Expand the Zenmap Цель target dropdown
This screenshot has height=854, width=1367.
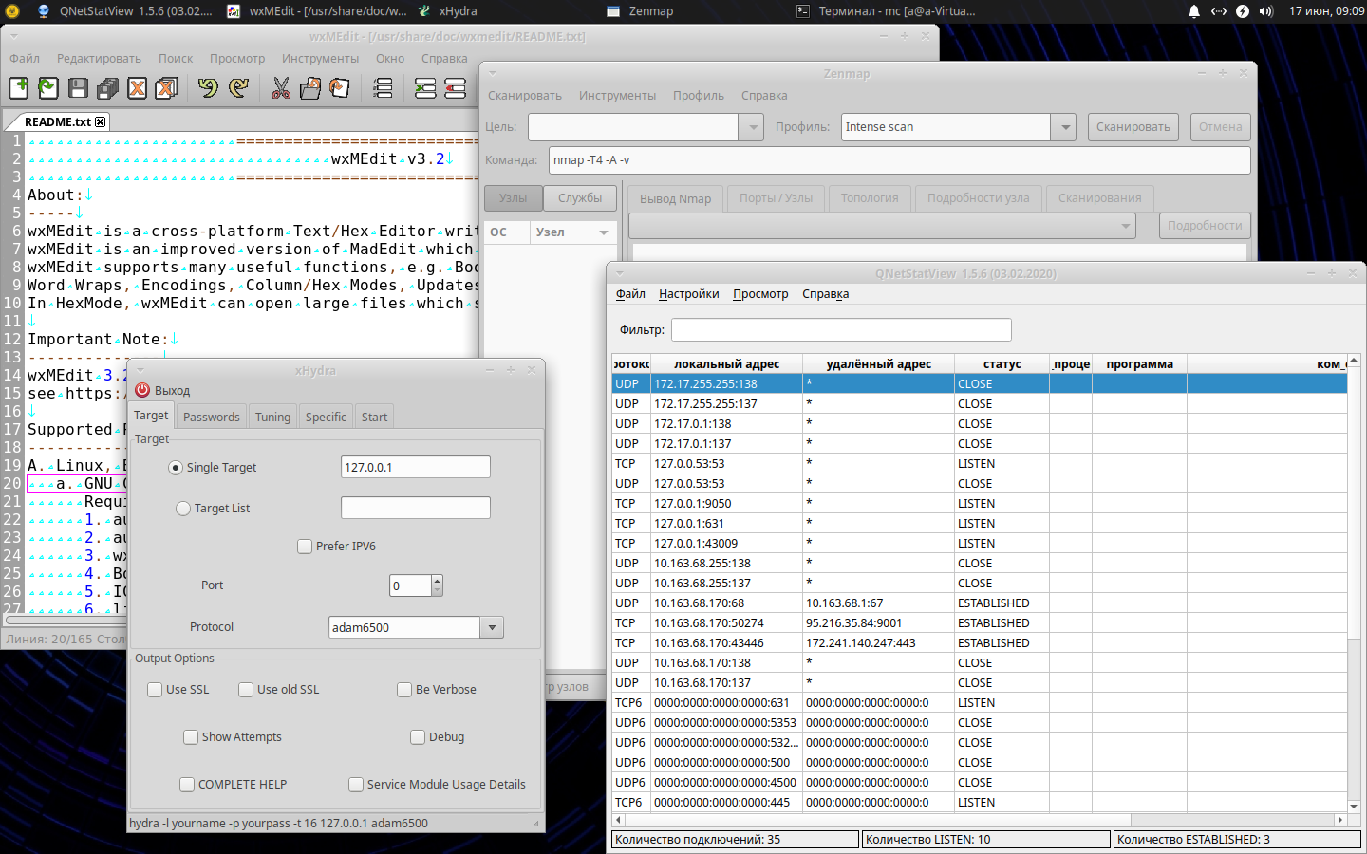tap(752, 127)
